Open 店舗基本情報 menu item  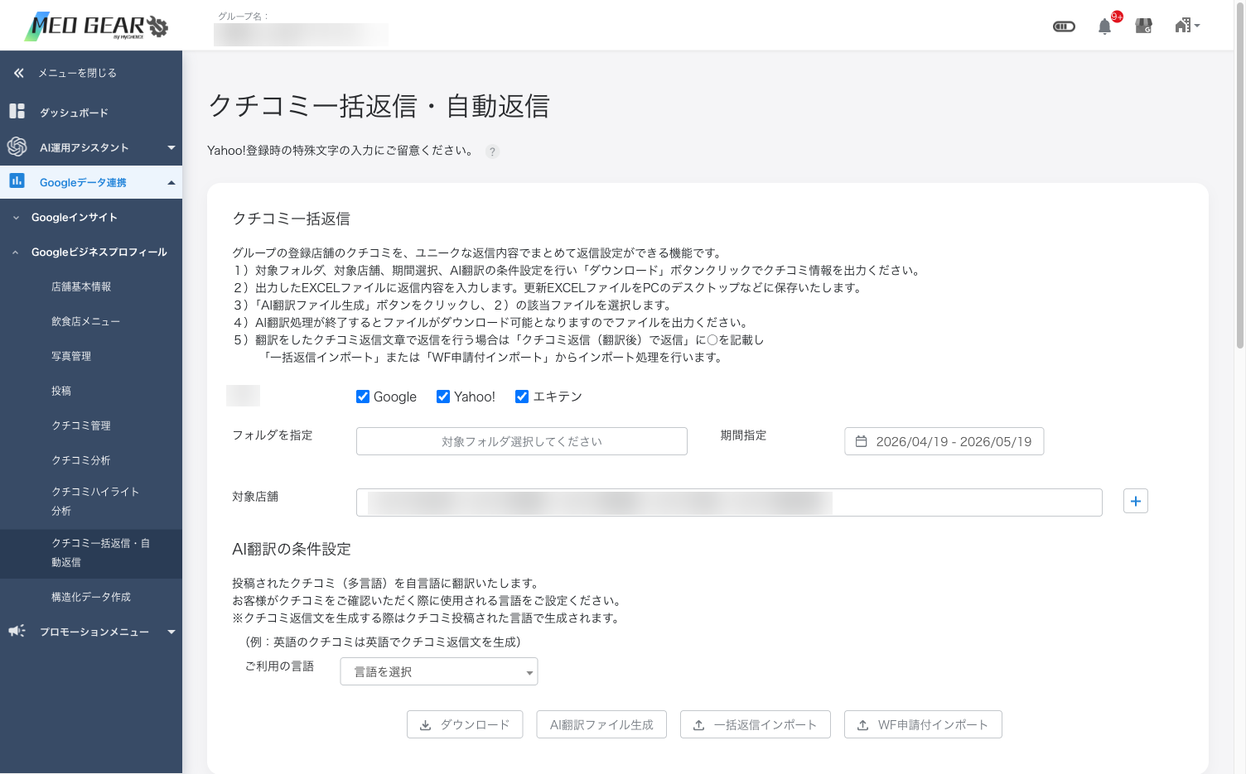(x=81, y=286)
